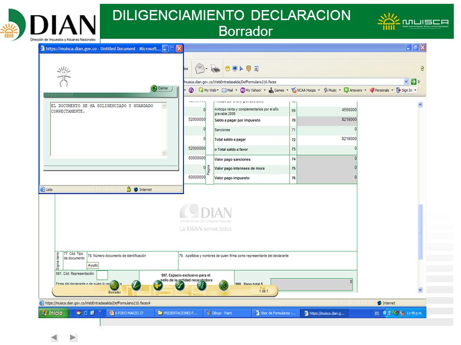Click the ES language indicator in taskbar

(376, 313)
